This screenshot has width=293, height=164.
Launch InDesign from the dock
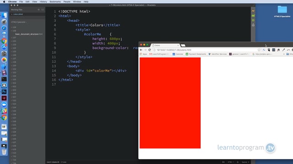point(4,98)
